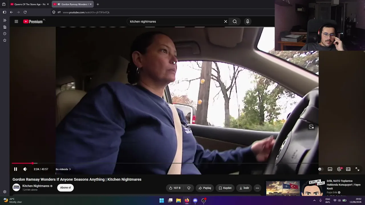The height and width of the screenshot is (205, 365).
Task: Switch to theater mode
Action: 348,169
